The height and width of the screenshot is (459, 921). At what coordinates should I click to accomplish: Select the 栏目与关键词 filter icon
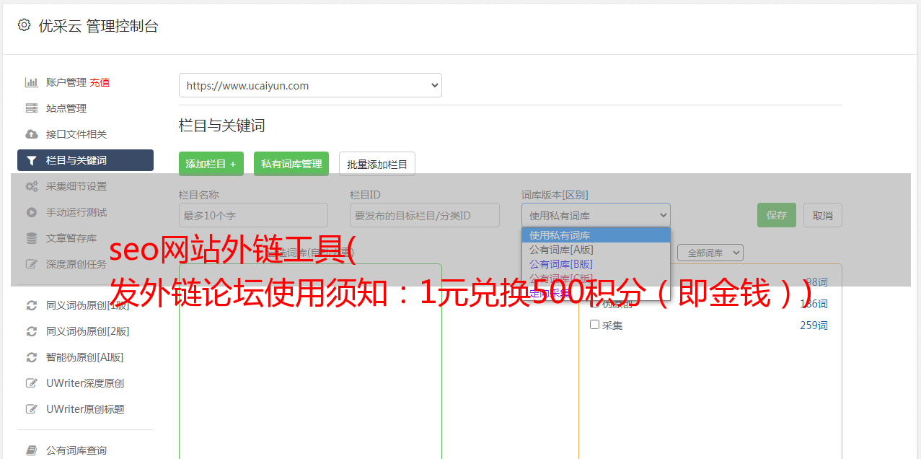[31, 160]
